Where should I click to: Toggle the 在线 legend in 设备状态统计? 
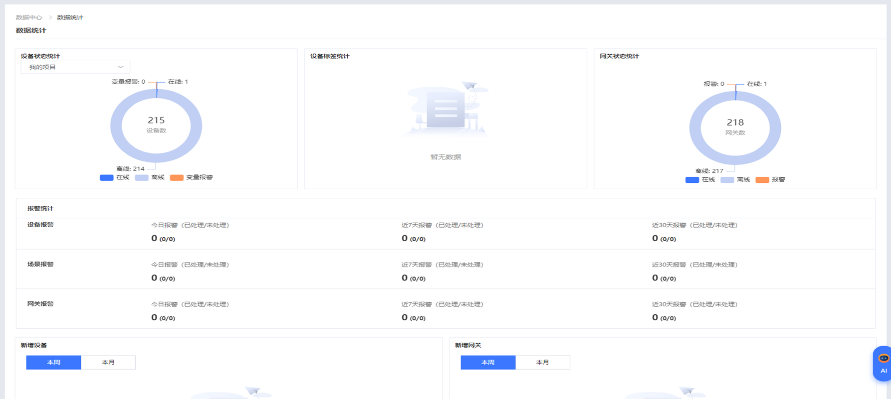pos(114,178)
